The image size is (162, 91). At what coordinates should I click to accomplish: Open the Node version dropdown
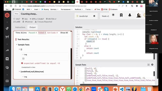pyautogui.click(x=105, y=16)
